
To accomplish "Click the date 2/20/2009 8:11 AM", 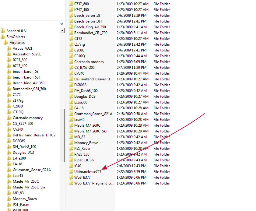I will (x=132, y=33).
